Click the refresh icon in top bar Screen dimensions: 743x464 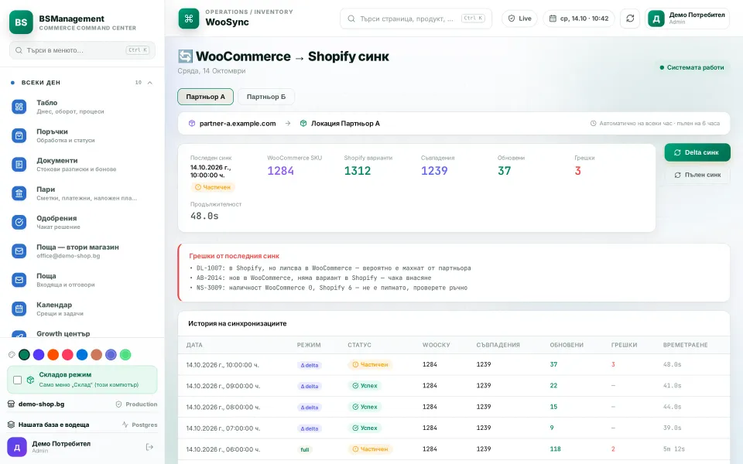point(630,19)
